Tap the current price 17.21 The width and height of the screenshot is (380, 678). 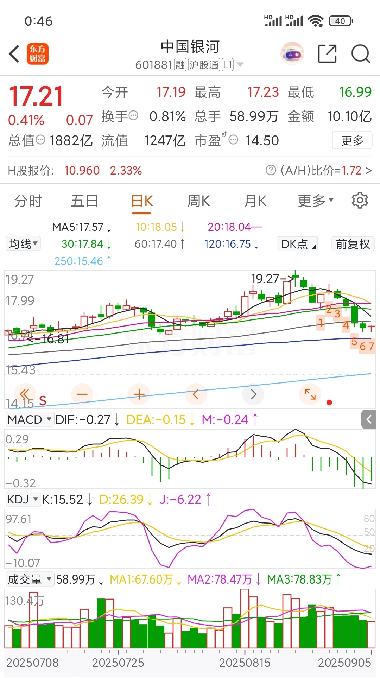point(36,96)
